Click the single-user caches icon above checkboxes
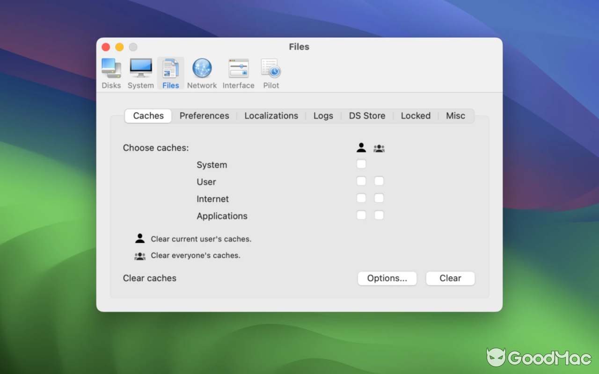 point(361,147)
